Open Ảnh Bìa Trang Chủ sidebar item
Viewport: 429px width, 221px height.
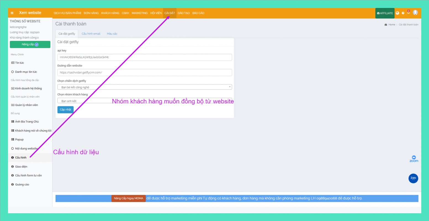point(27,122)
